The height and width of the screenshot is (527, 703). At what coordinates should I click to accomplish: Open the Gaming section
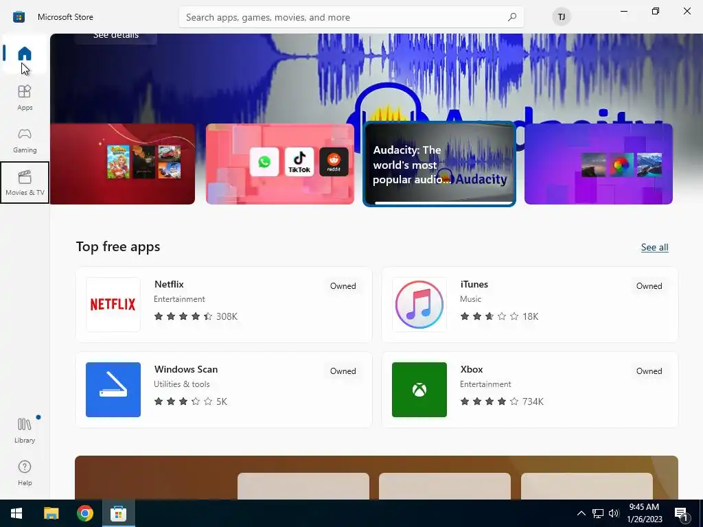pyautogui.click(x=25, y=140)
